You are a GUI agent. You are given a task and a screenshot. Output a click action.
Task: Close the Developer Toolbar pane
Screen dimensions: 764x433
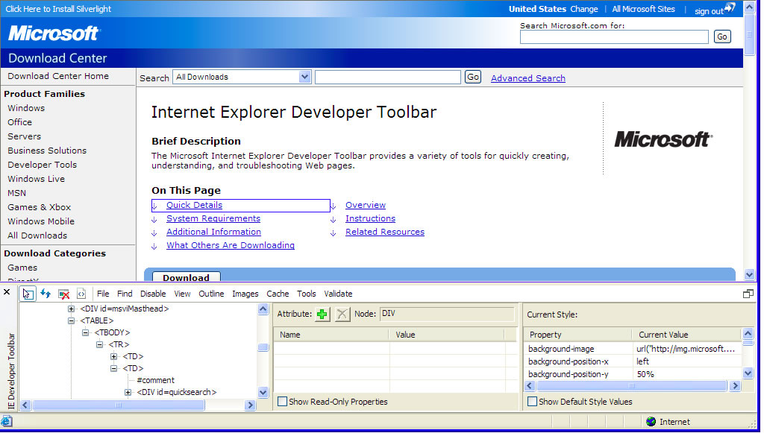pyautogui.click(x=7, y=292)
